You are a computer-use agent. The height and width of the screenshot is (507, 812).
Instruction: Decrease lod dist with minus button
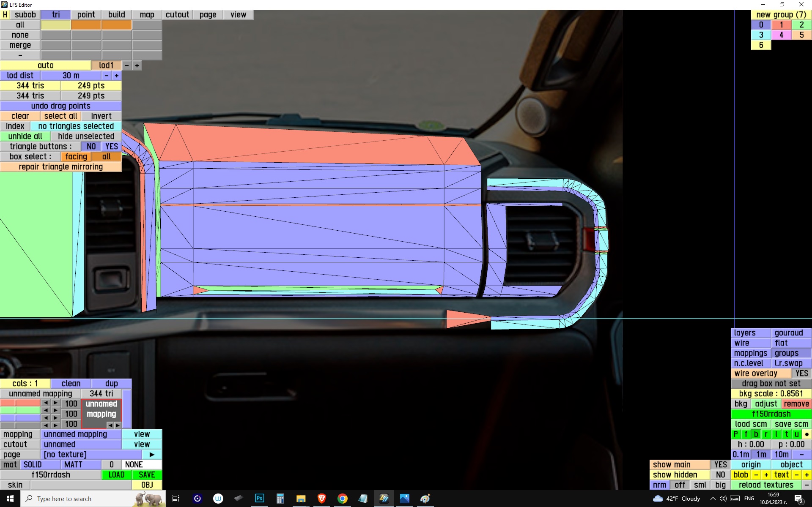[x=107, y=76]
